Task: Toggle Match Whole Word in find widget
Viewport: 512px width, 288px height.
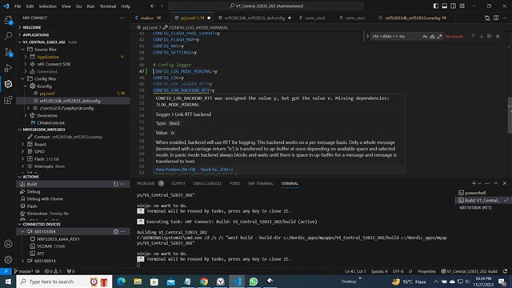Action: click(x=432, y=36)
